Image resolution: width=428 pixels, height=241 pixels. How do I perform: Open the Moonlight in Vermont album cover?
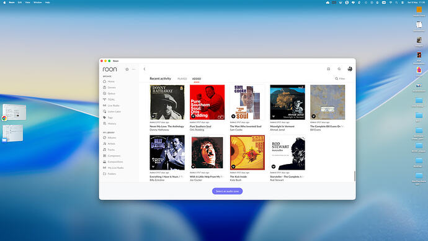click(x=287, y=102)
